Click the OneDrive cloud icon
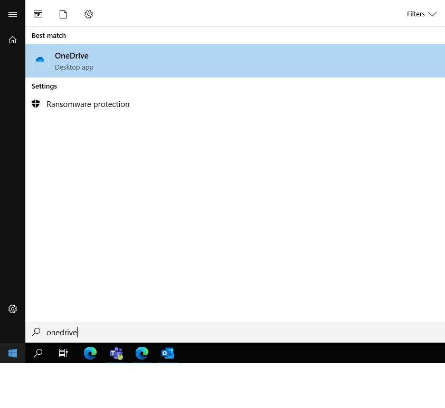The image size is (445, 408). click(40, 60)
